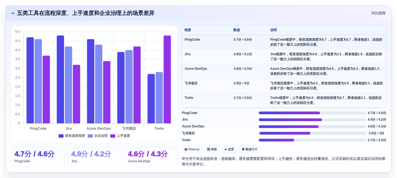Screen dimensions: 397x178
Task: Click PingCode 研发流程深度 bar in chart
Action: (30, 80)
